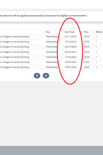Viewport: 103px width, 155px height.
Task: Go to next page of course dates
Action: click(x=46, y=76)
